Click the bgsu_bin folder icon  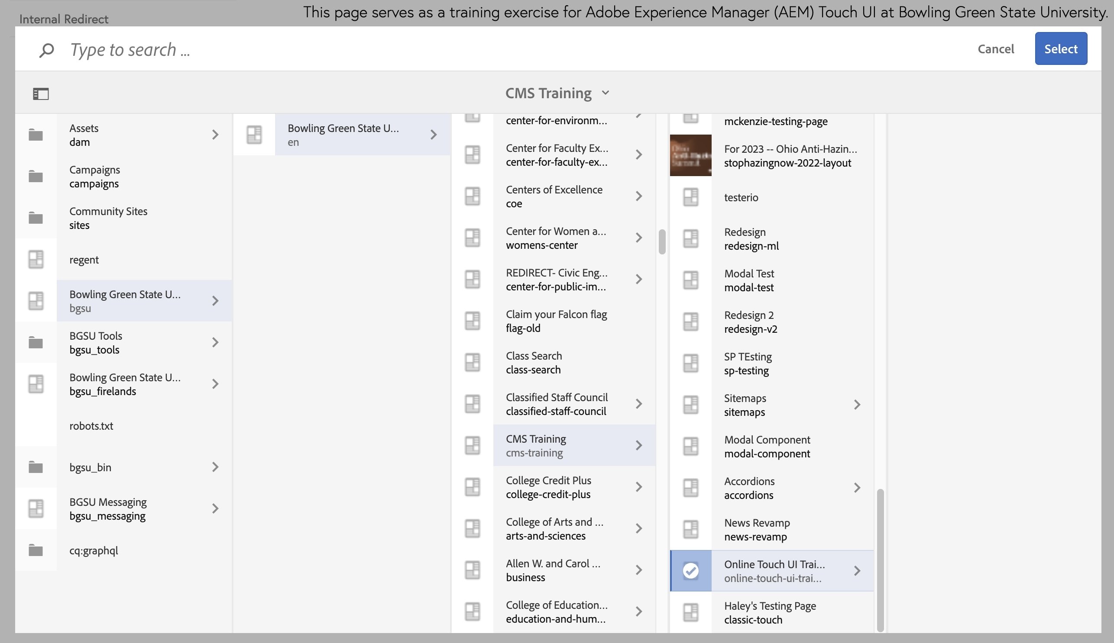(36, 467)
